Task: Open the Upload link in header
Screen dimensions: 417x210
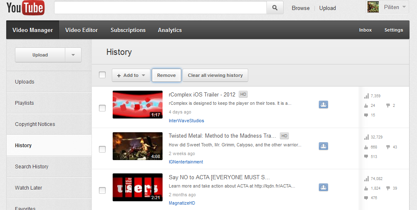Action: click(327, 8)
